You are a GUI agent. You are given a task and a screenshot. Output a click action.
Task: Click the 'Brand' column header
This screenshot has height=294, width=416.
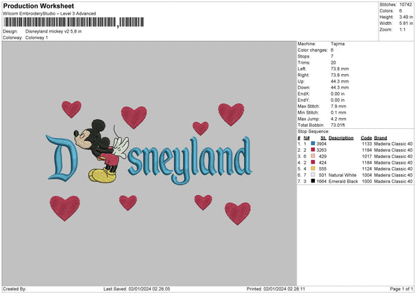tap(381, 138)
